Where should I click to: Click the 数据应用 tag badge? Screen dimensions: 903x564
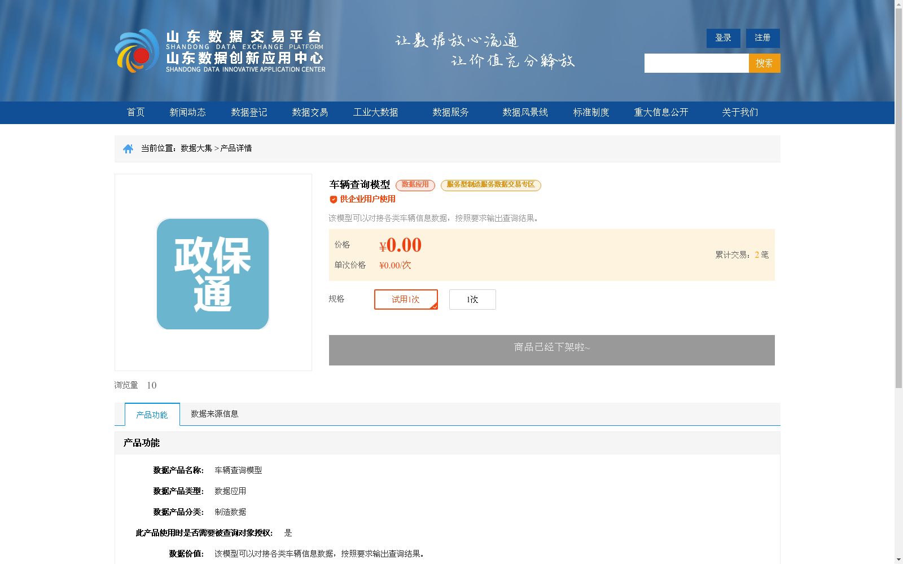tap(415, 185)
